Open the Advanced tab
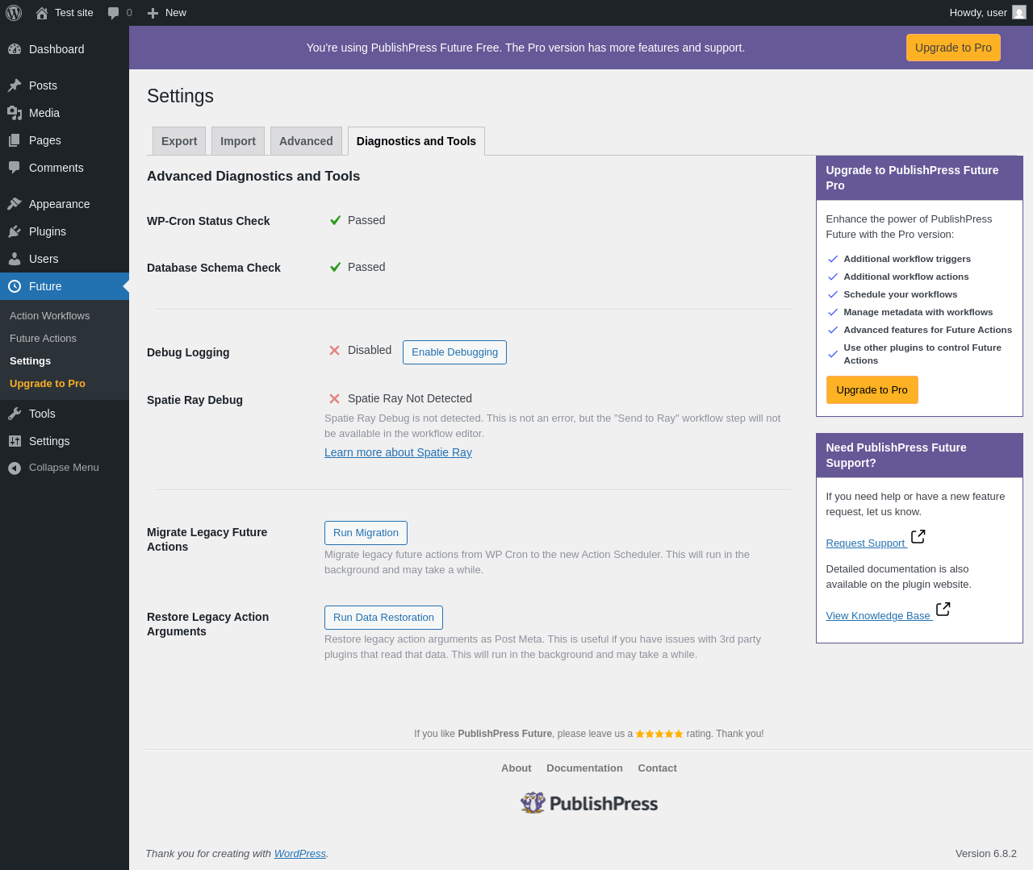The height and width of the screenshot is (870, 1033). (x=306, y=141)
